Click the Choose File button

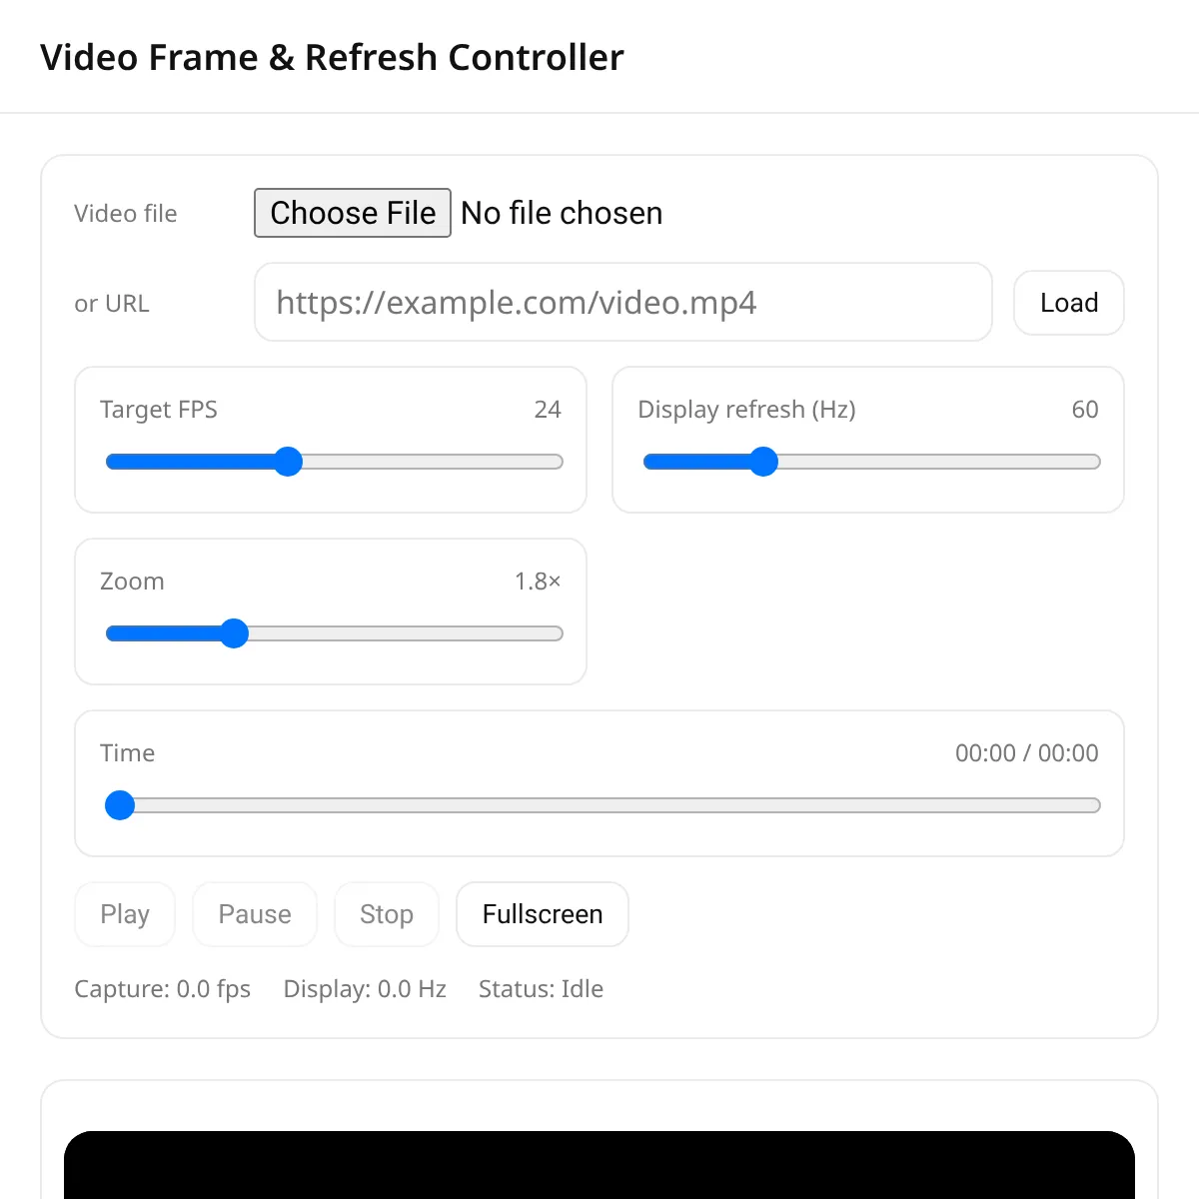(353, 213)
